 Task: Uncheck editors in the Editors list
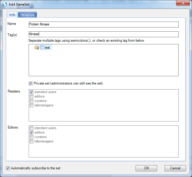click(x=32, y=132)
